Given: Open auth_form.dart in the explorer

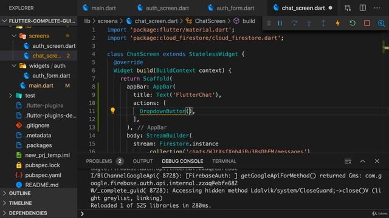Looking at the screenshot, I should tap(51, 76).
